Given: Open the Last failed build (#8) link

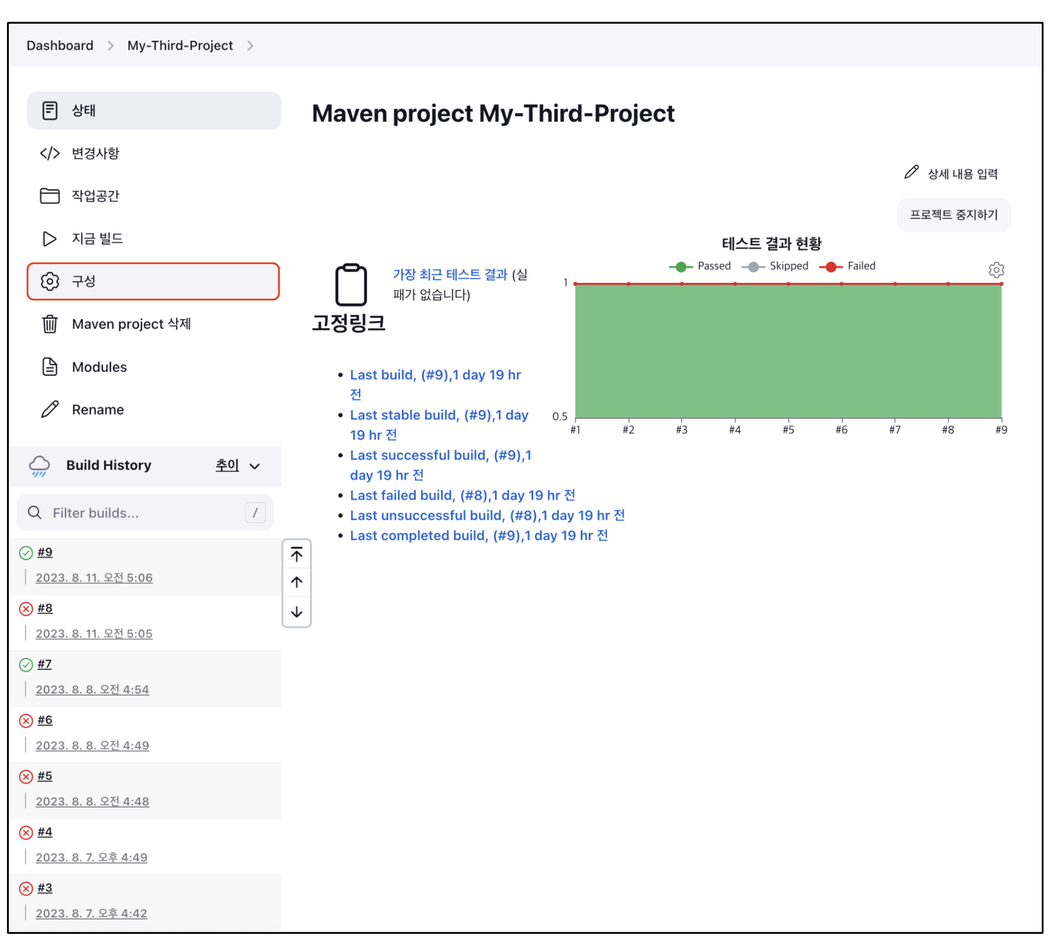Looking at the screenshot, I should click(x=462, y=496).
